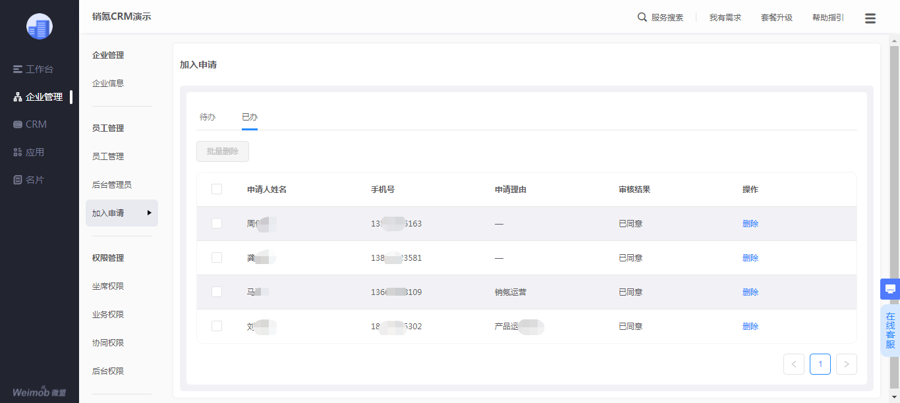Open the 在线客服 side panel
900x403 pixels.
click(x=890, y=331)
